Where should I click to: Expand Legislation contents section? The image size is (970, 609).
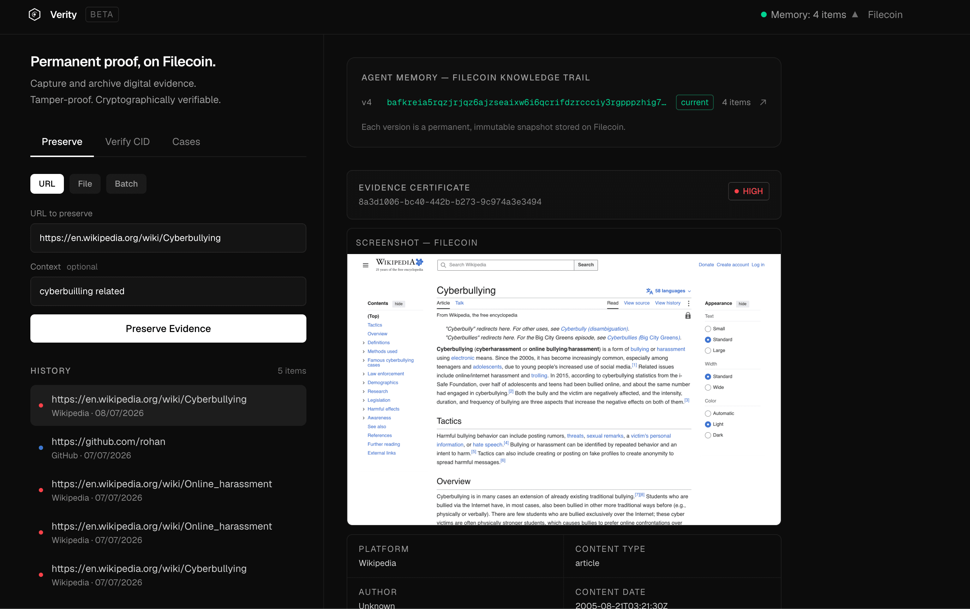pos(364,400)
